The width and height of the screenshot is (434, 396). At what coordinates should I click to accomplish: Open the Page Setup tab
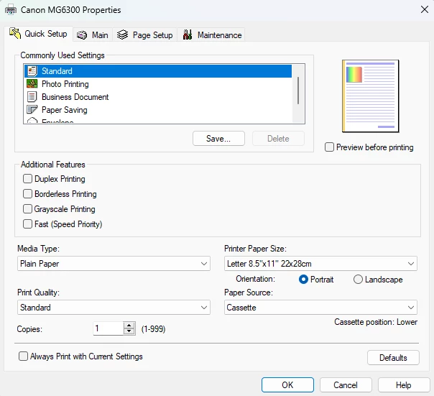(x=144, y=35)
